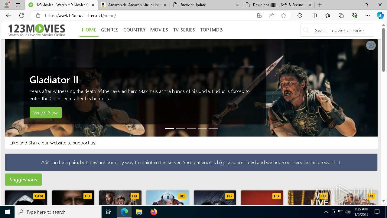387x218 pixels.
Task: Open a new tab with plus icon
Action: coord(320,5)
